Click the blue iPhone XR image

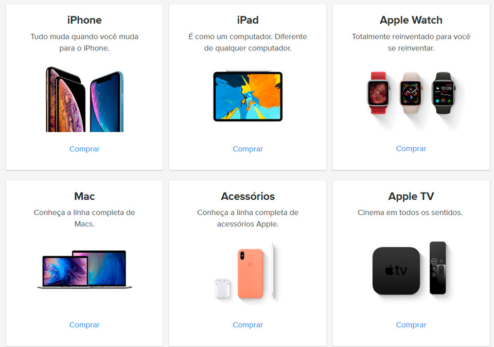tap(107, 101)
